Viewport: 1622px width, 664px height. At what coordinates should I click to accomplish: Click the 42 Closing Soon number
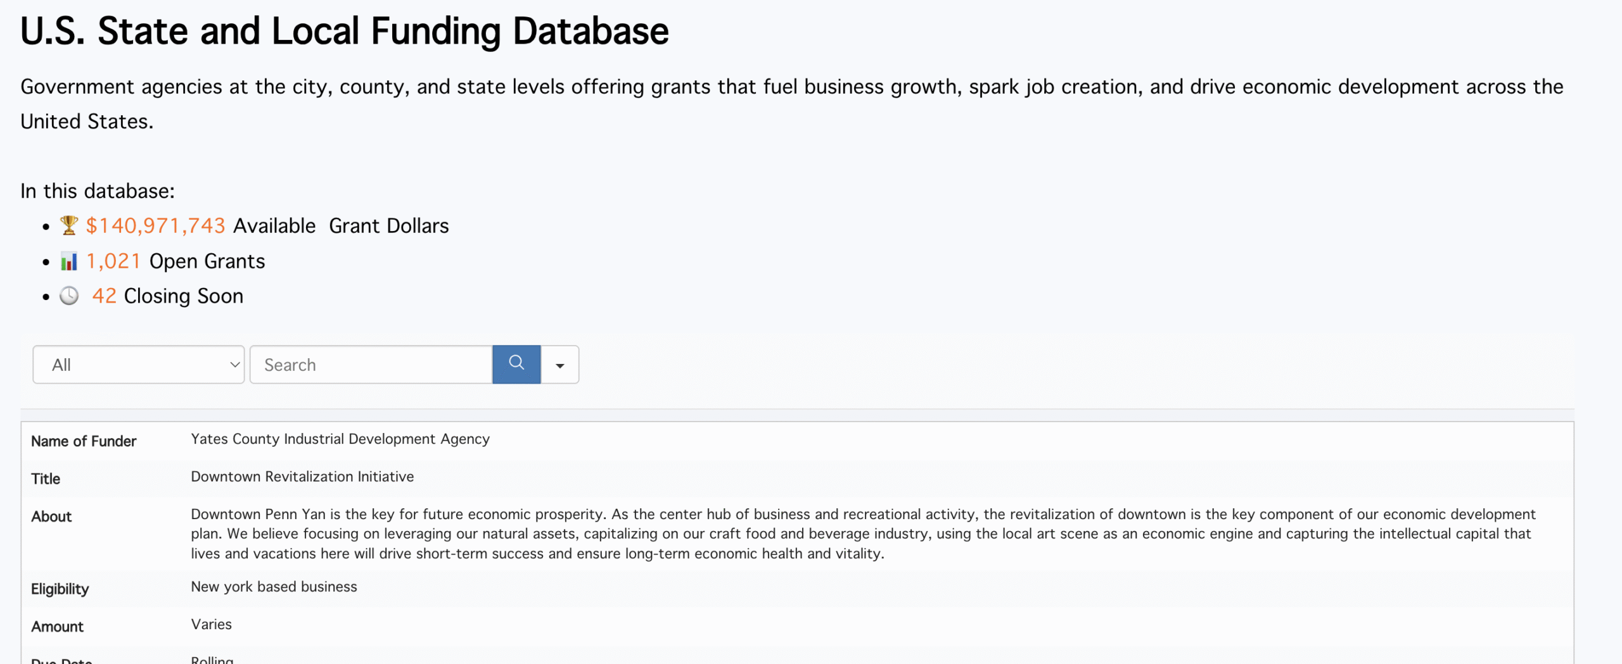[105, 296]
